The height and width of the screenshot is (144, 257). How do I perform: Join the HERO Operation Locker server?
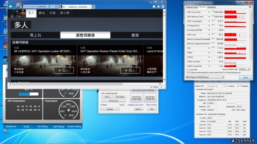(64, 70)
